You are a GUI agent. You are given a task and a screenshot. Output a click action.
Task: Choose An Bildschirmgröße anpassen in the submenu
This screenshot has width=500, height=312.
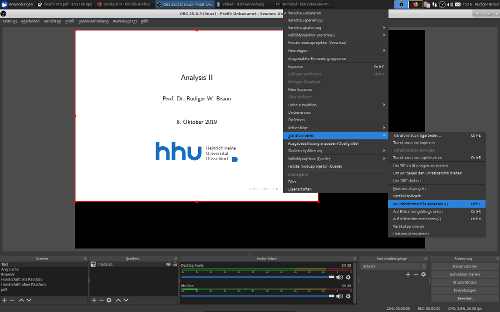[437, 204]
